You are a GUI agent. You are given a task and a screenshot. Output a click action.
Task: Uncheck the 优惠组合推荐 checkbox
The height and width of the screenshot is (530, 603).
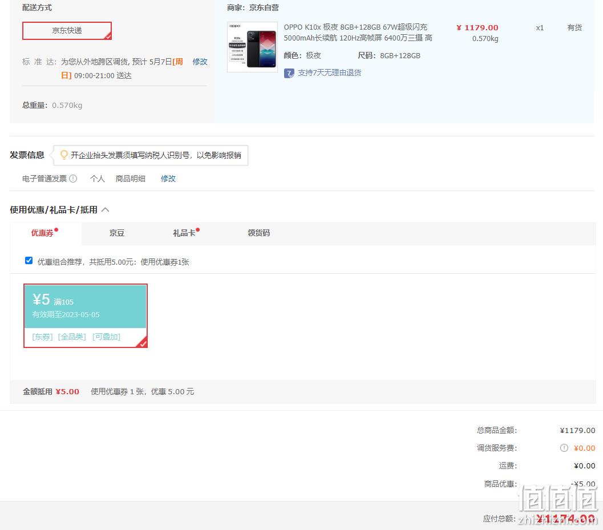point(29,261)
